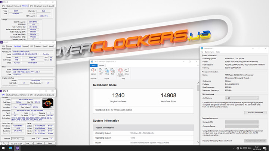Open the notification center icon
The height and width of the screenshot is (151, 269).
click(x=265, y=148)
